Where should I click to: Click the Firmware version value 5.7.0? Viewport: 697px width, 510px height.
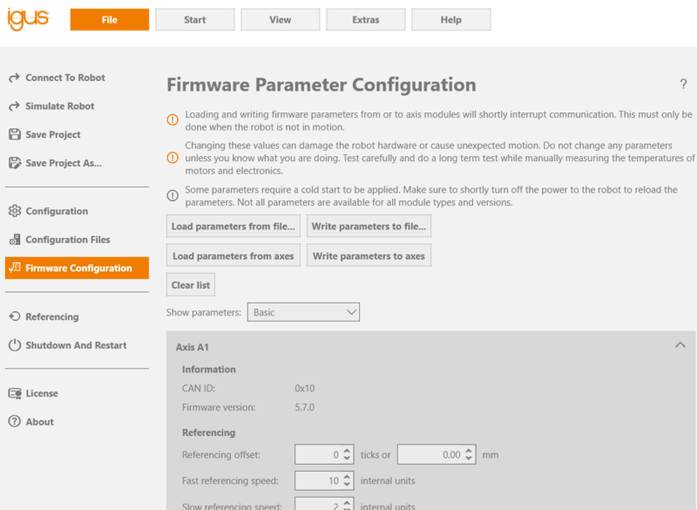coord(304,407)
